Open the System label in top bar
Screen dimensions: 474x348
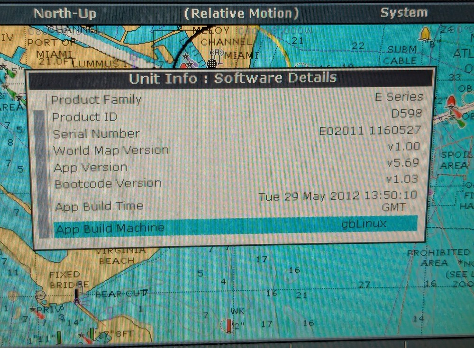(x=404, y=13)
